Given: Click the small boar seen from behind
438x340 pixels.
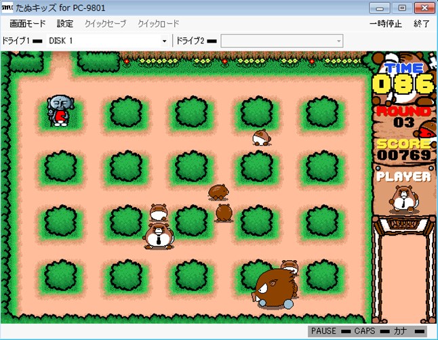Looking at the screenshot, I should 224,213.
